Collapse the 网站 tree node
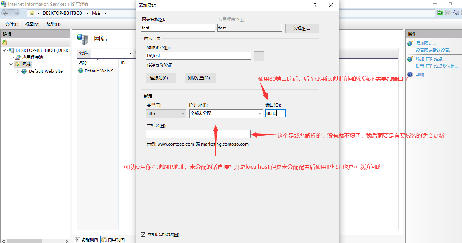 [x=11, y=64]
